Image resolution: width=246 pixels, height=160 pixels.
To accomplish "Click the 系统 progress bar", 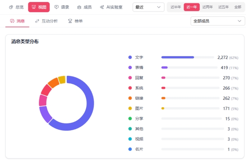I will pyautogui.click(x=190, y=88).
